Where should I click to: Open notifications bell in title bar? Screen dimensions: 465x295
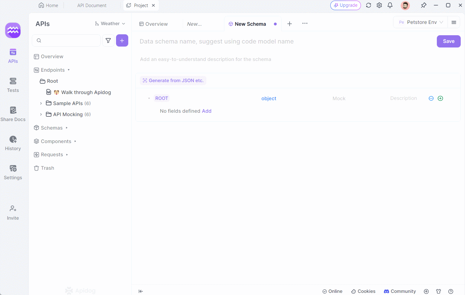point(390,5)
